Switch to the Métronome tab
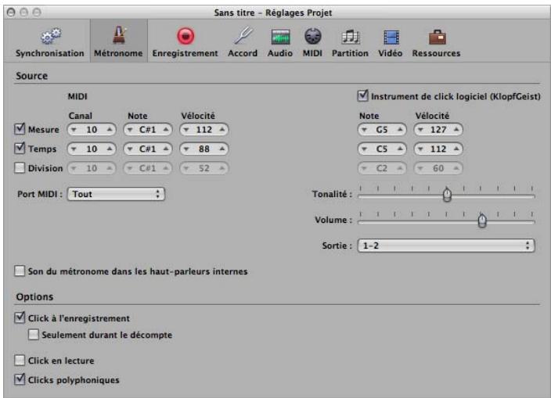 pos(118,41)
